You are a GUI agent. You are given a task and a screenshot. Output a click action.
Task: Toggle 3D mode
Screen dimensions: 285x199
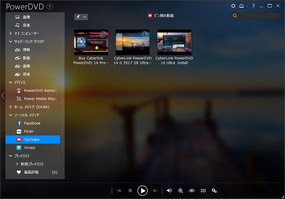(x=203, y=191)
